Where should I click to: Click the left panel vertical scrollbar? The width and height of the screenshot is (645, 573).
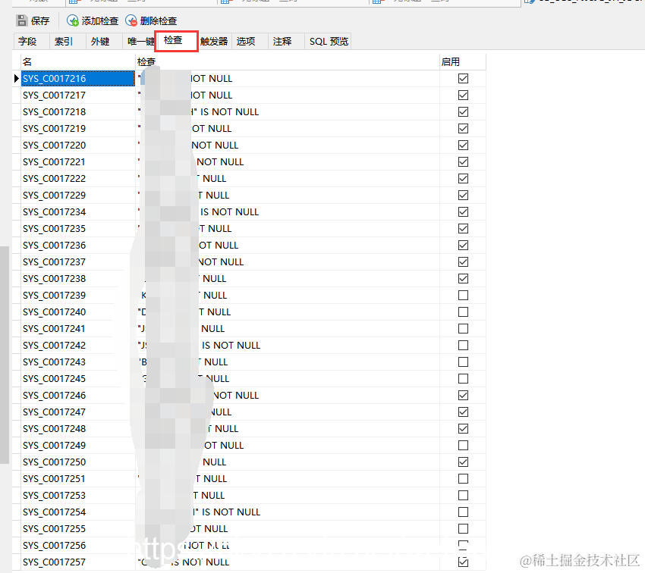(4, 355)
